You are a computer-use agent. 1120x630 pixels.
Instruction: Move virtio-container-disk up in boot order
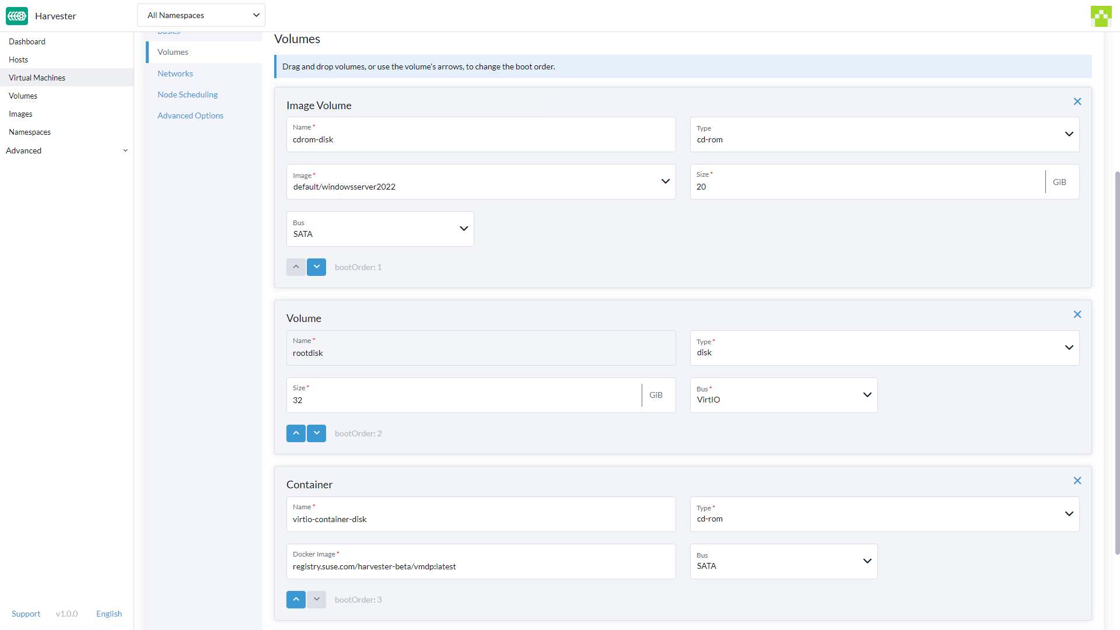tap(296, 599)
